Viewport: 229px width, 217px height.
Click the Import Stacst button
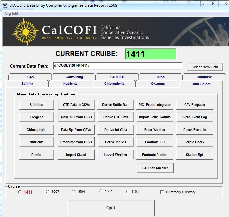[76, 155]
